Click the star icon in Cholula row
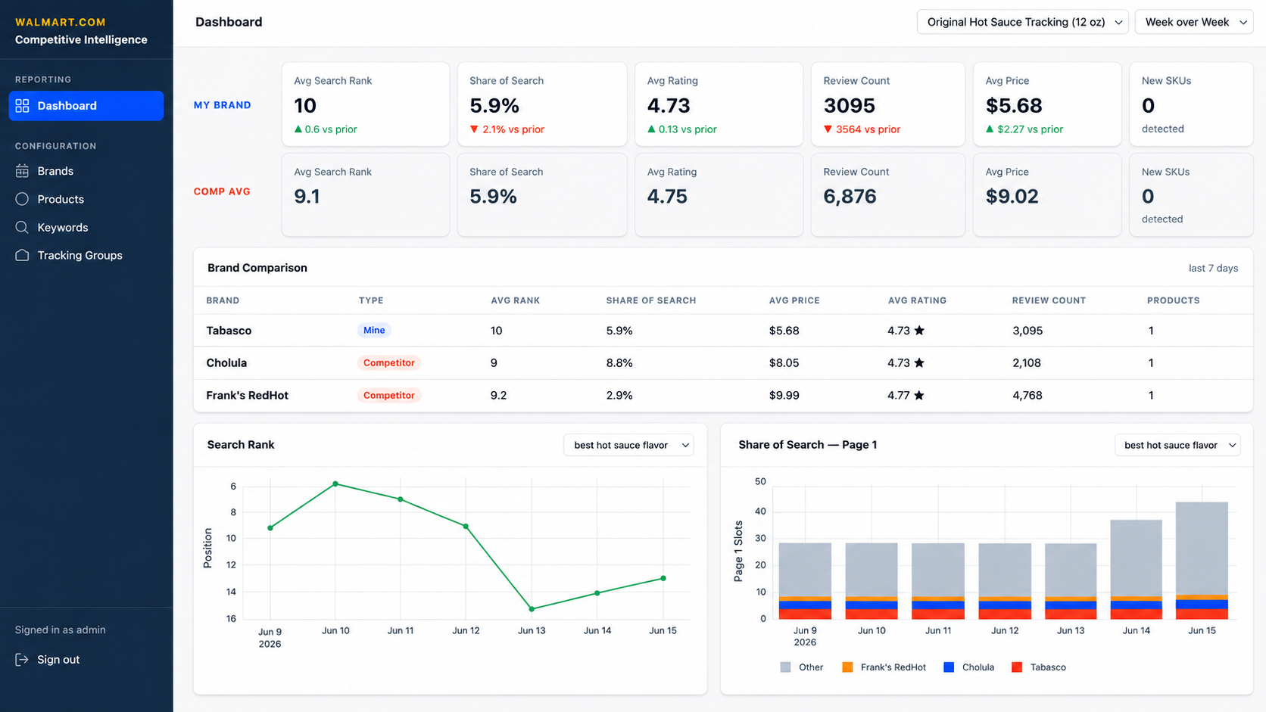 pyautogui.click(x=919, y=362)
